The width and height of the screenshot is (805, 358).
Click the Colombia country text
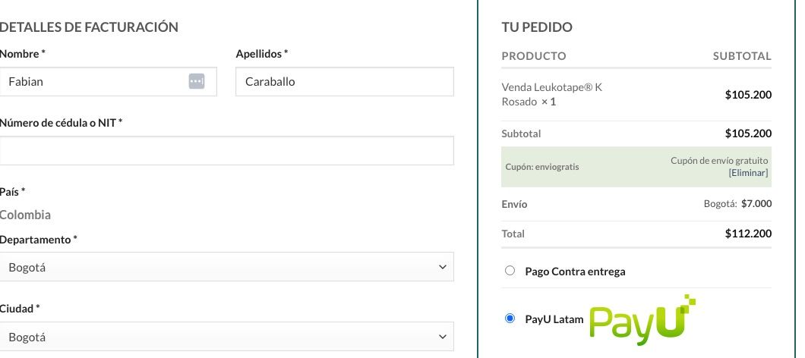25,215
